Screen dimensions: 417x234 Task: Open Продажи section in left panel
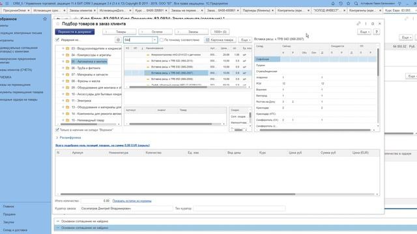tap(9, 214)
